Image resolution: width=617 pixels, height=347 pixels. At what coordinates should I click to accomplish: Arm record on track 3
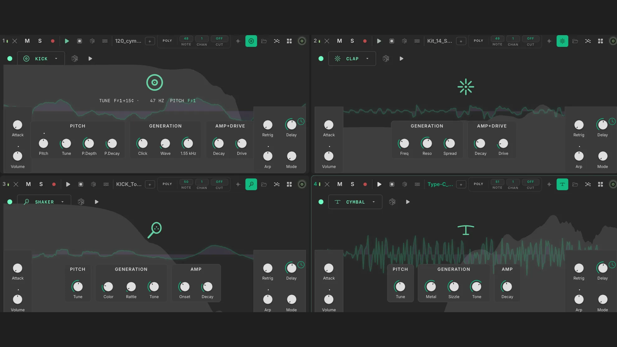[54, 184]
